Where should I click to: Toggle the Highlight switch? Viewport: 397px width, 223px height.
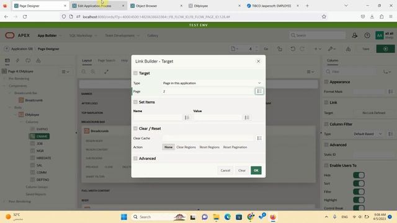[359, 200]
